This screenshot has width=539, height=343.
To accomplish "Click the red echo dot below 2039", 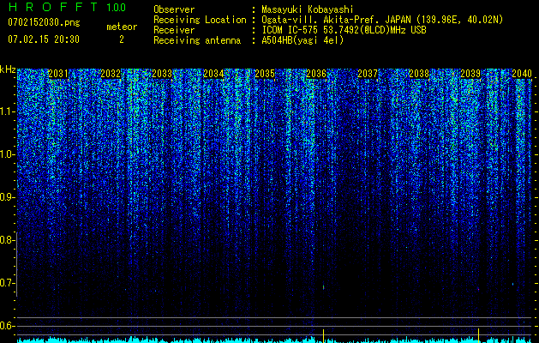I will point(478,289).
